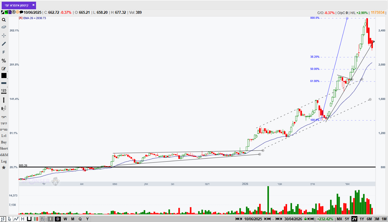The width and height of the screenshot is (388, 222).
Task: Click the 38.20% Fibonacci level label
Action: [x=315, y=57]
